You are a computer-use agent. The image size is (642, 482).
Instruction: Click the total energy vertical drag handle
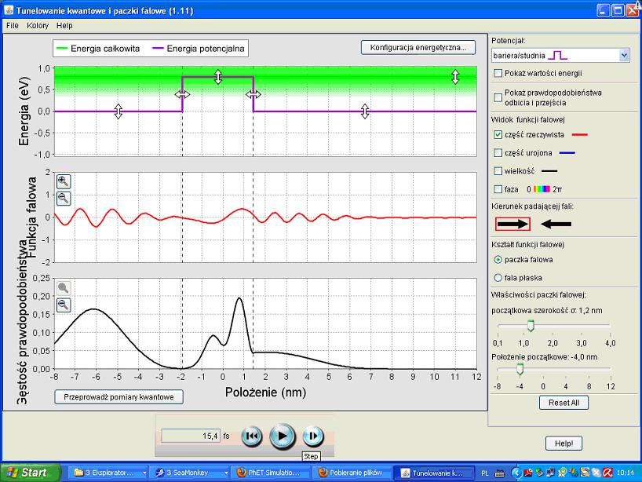455,77
